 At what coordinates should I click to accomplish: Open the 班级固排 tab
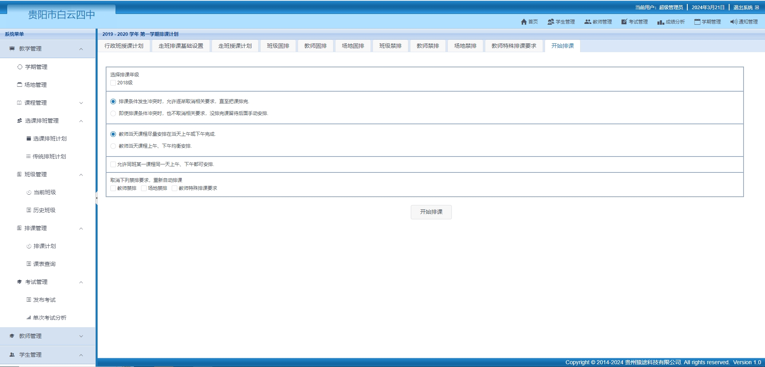pyautogui.click(x=278, y=46)
